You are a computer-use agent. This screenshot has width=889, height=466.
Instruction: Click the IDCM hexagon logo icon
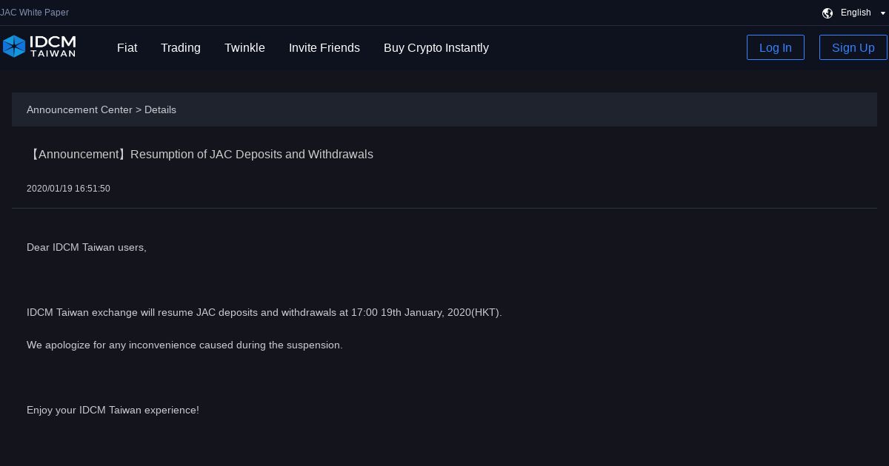pos(14,47)
